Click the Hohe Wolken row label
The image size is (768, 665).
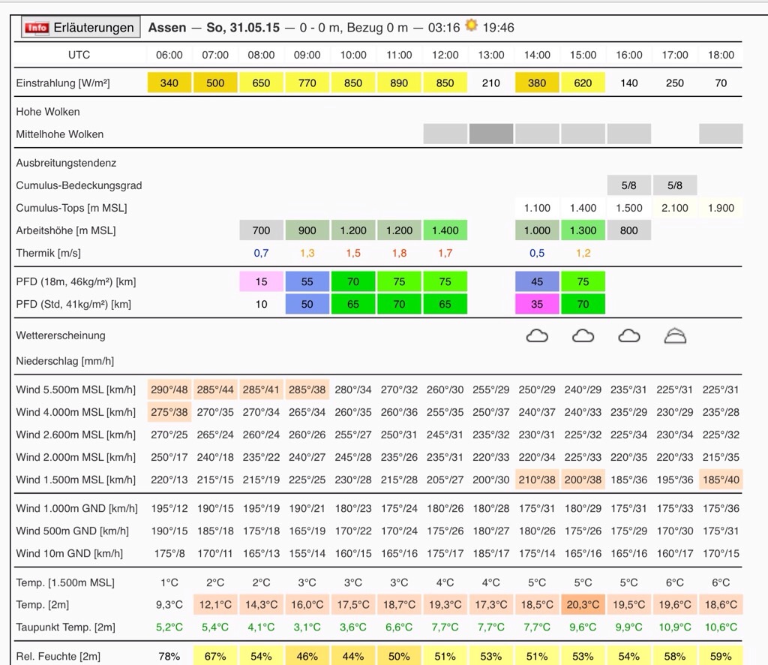tap(47, 112)
